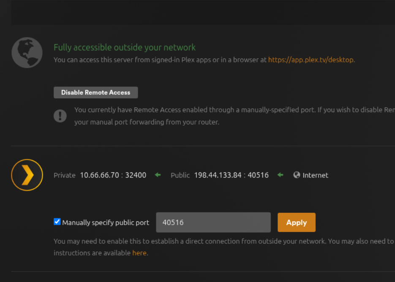Click the small globe icon beside Internet
The image size is (395, 282).
297,175
